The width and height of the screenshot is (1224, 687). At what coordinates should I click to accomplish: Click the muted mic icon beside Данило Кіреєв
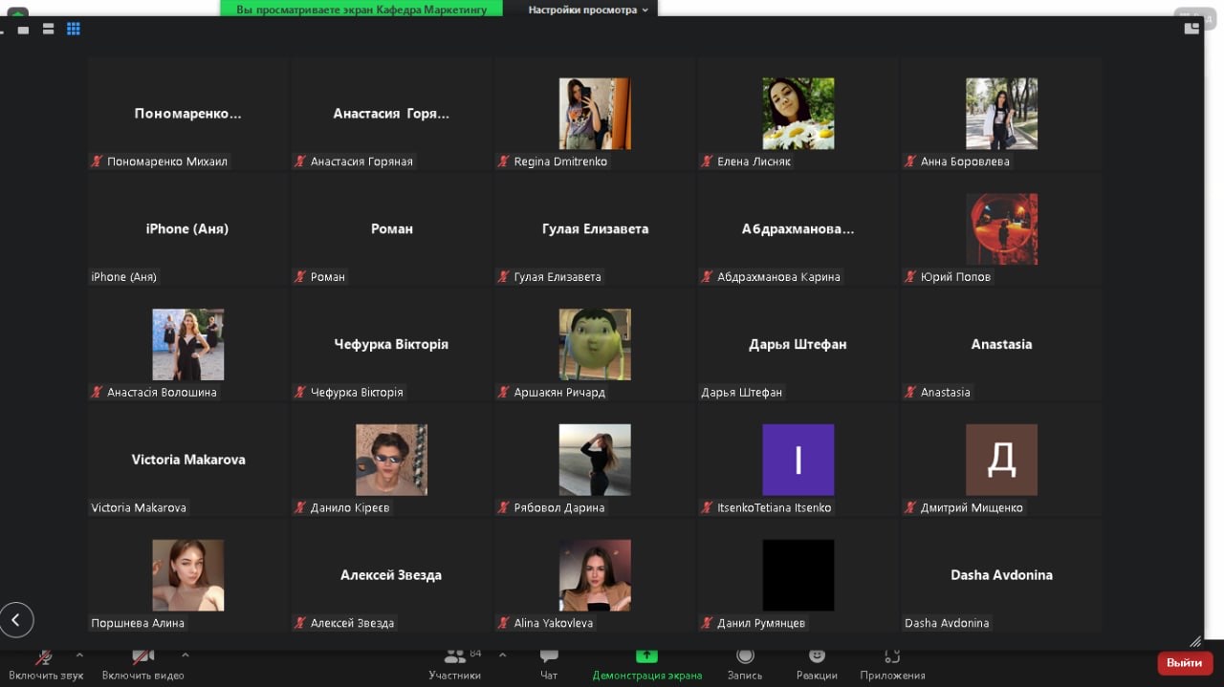pos(300,508)
